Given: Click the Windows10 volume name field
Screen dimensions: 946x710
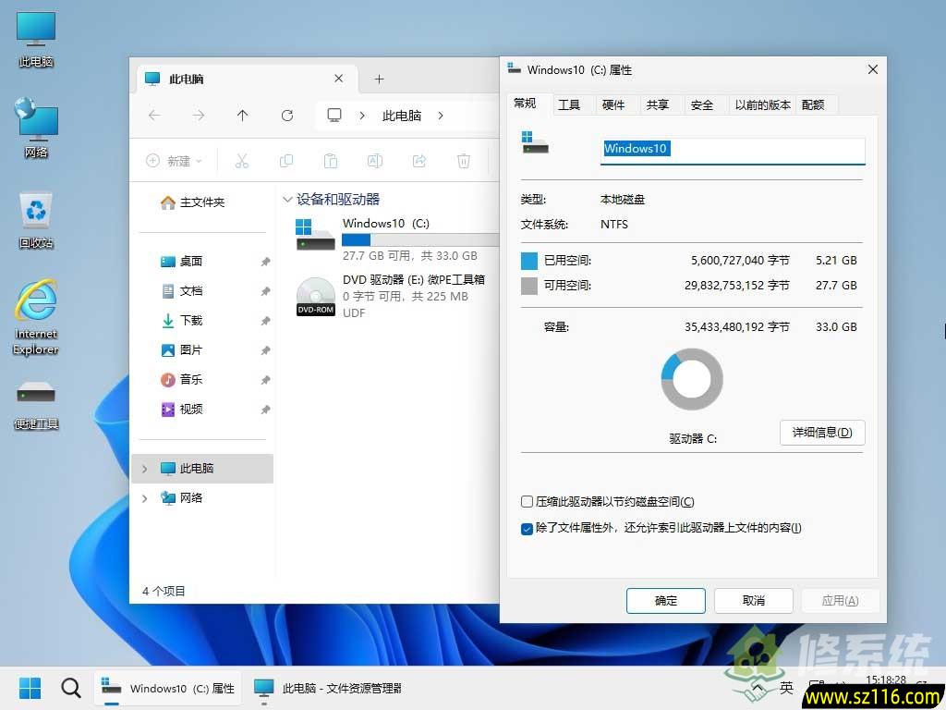Looking at the screenshot, I should click(x=732, y=149).
